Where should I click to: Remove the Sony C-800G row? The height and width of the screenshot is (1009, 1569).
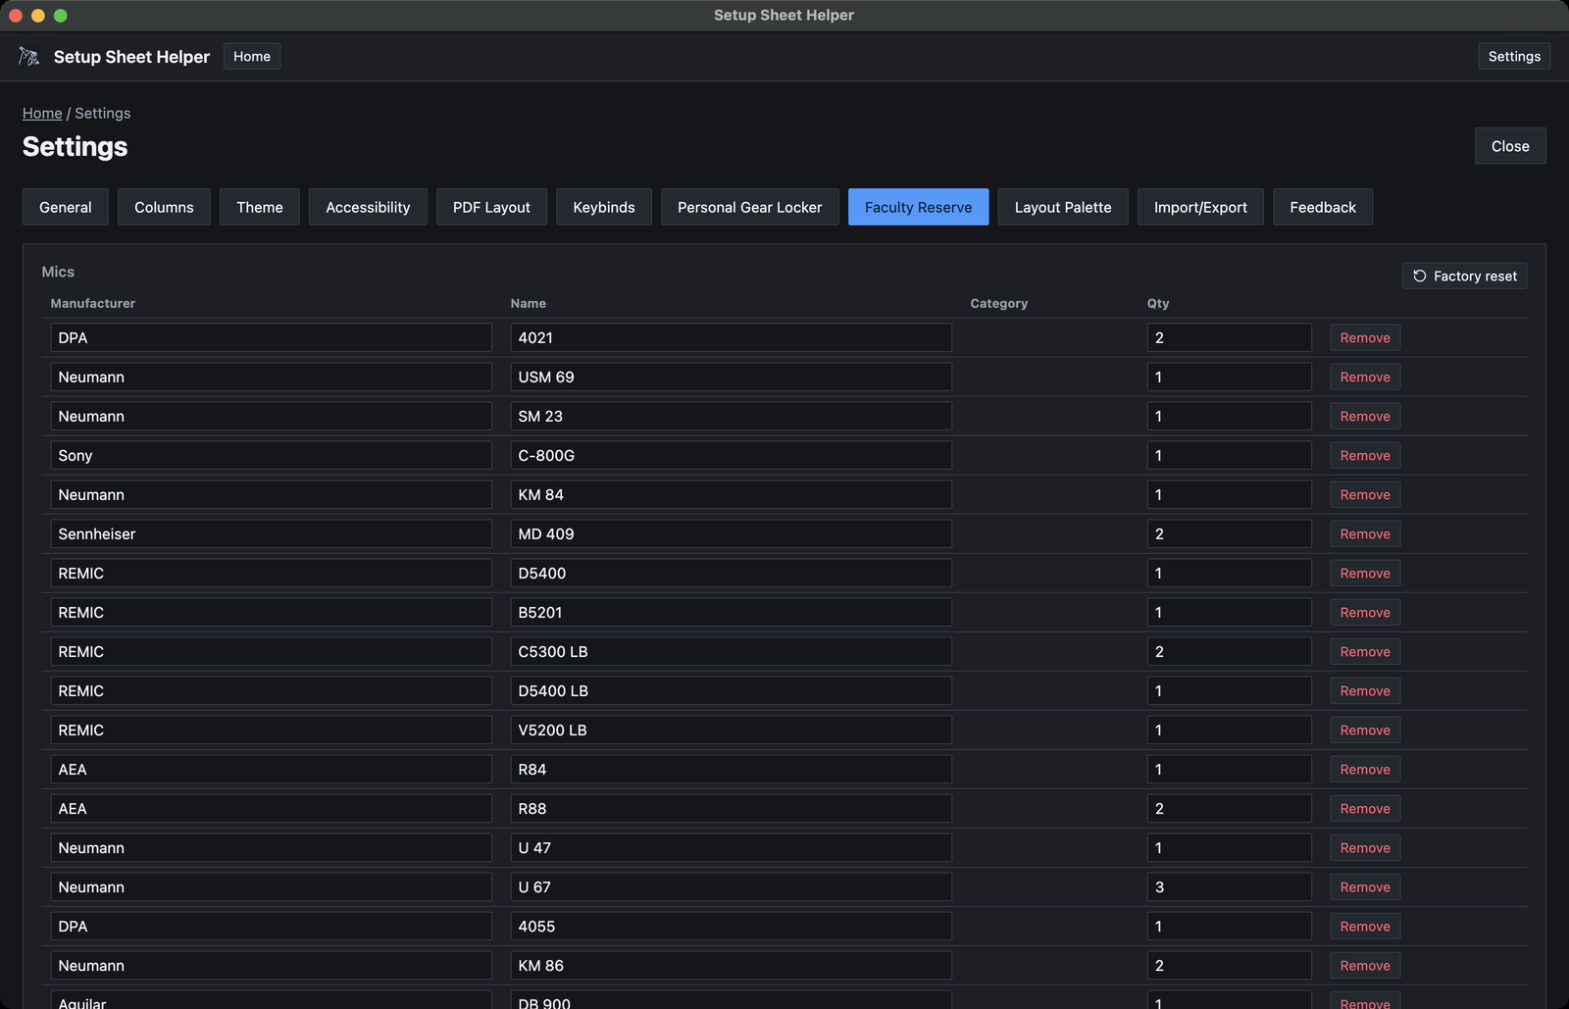[x=1365, y=455]
